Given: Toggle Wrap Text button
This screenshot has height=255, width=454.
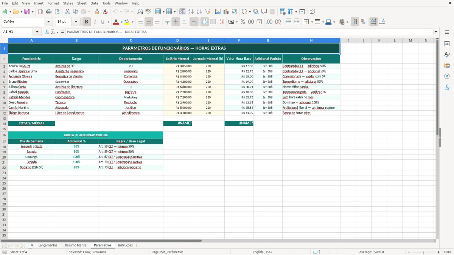Looking at the screenshot, I should tap(194, 22).
